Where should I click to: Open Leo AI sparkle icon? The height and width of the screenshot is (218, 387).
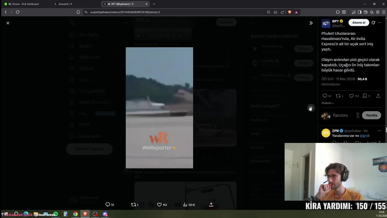372,12
